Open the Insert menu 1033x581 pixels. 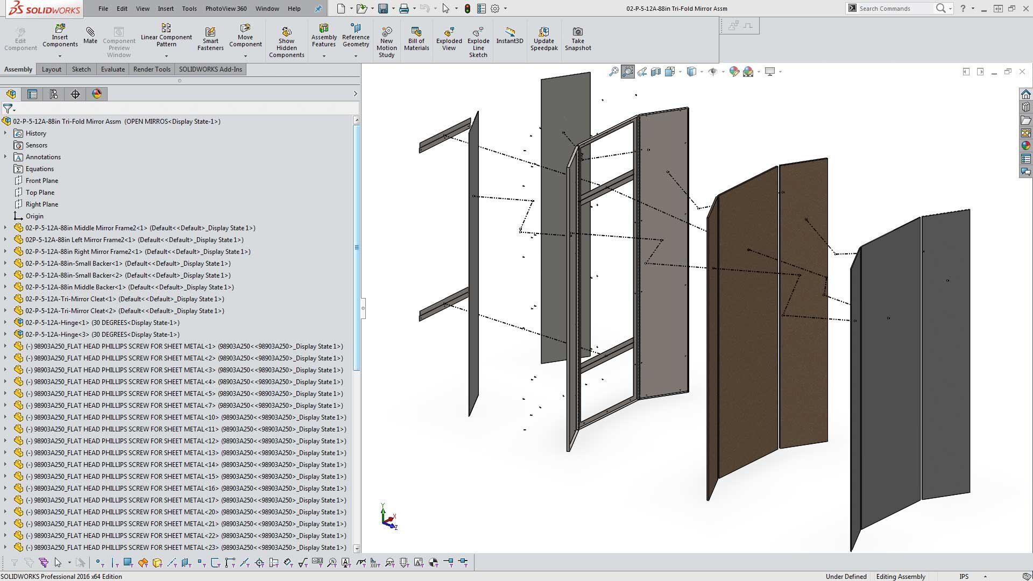coord(166,9)
